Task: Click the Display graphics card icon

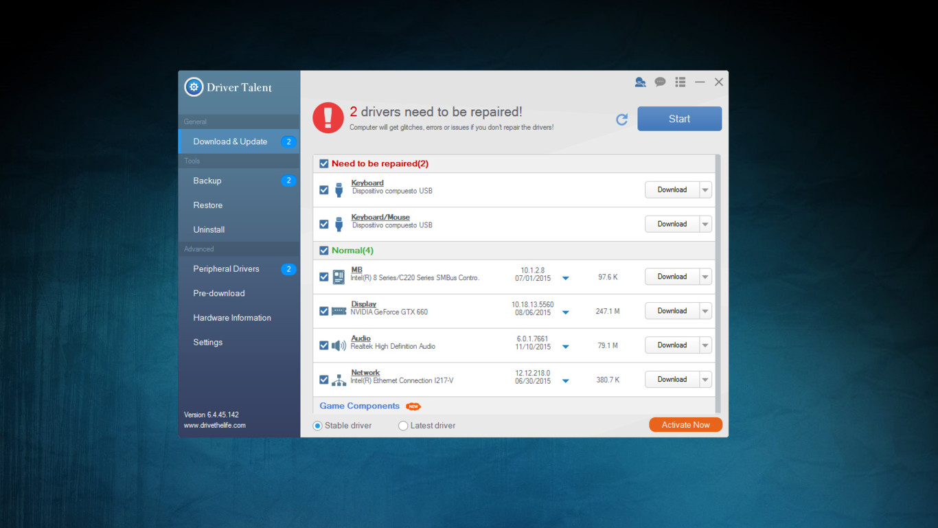Action: click(339, 311)
